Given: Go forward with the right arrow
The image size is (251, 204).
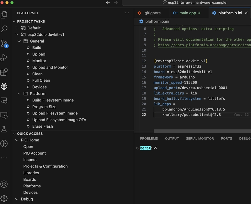Looking at the screenshot, I should click(x=116, y=3).
